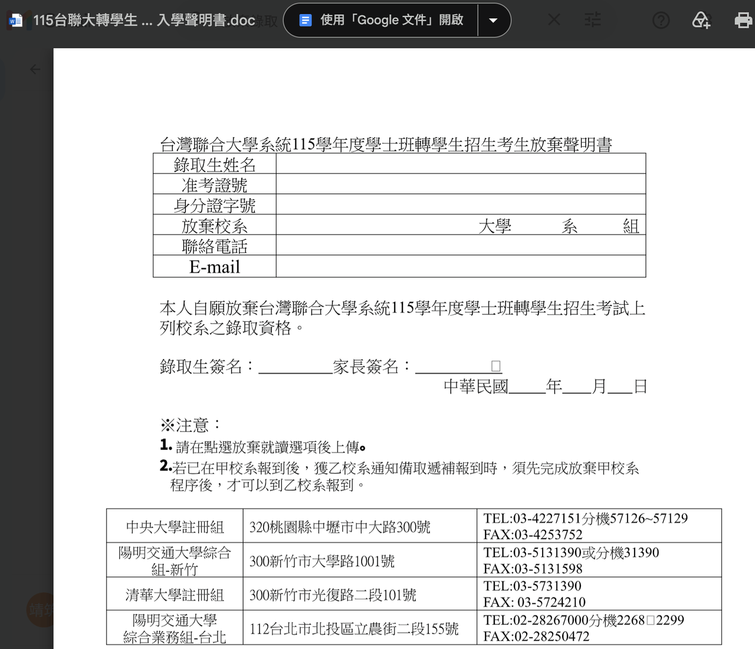Image resolution: width=755 pixels, height=649 pixels.
Task: Click the FAX:02-28250472 line
Action: (x=536, y=637)
